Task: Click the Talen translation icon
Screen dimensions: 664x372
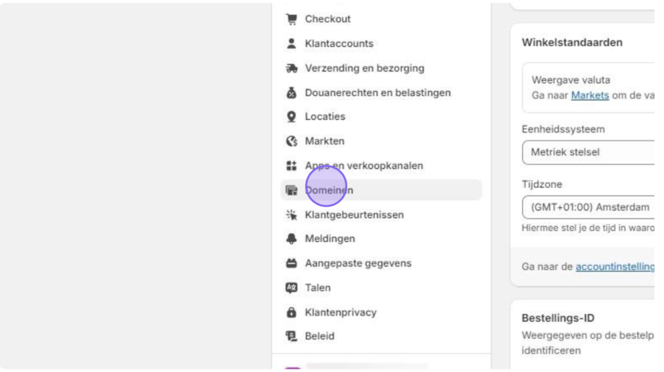Action: click(291, 288)
